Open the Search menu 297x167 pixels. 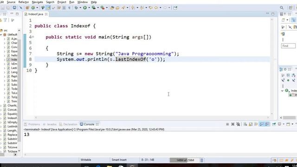pyautogui.click(x=50, y=2)
